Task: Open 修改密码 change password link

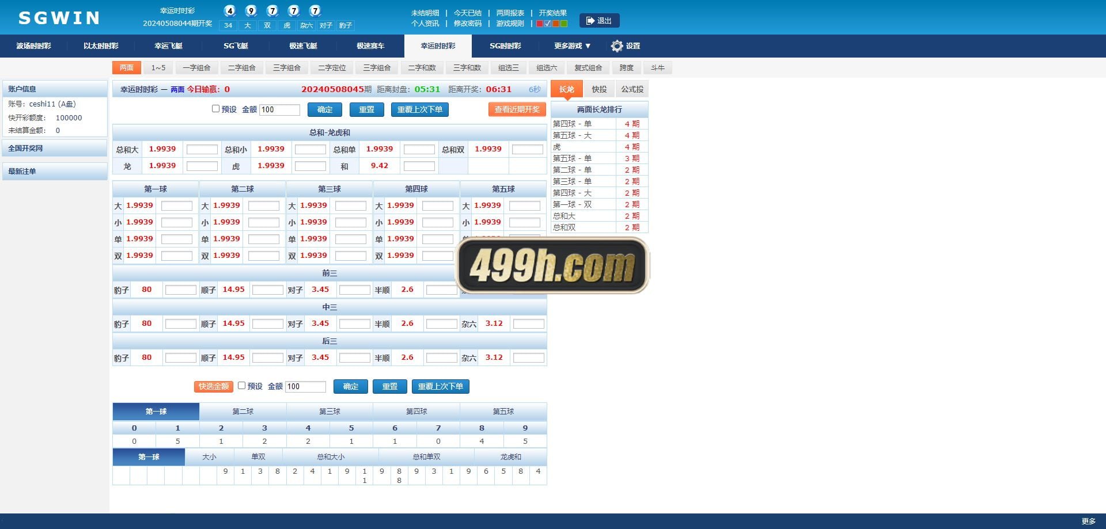Action: click(468, 24)
